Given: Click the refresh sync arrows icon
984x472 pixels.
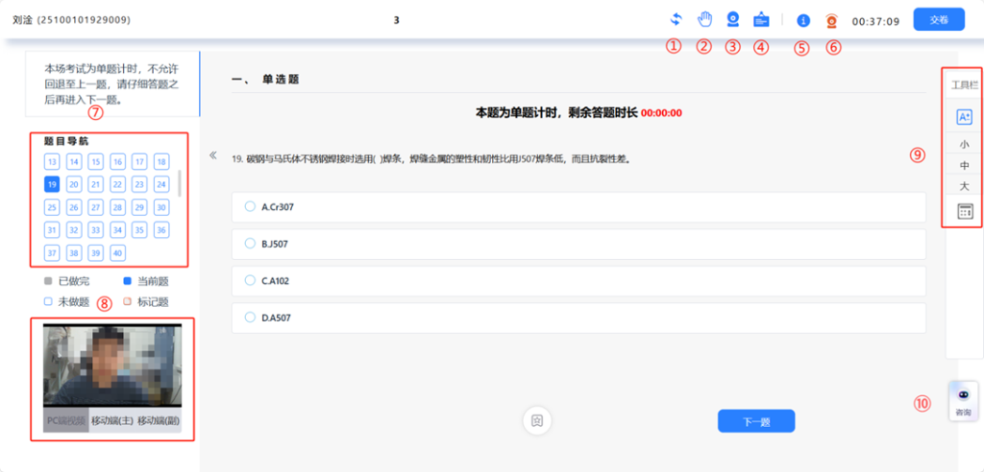Looking at the screenshot, I should (676, 19).
